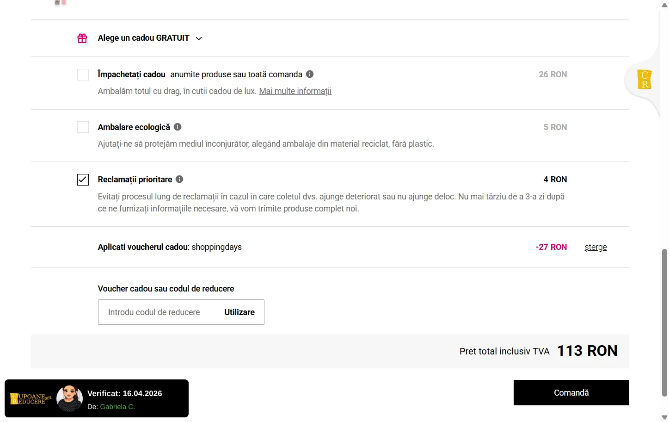Tick the Ambalare ecologică checkbox
The height and width of the screenshot is (422, 669).
(83, 127)
